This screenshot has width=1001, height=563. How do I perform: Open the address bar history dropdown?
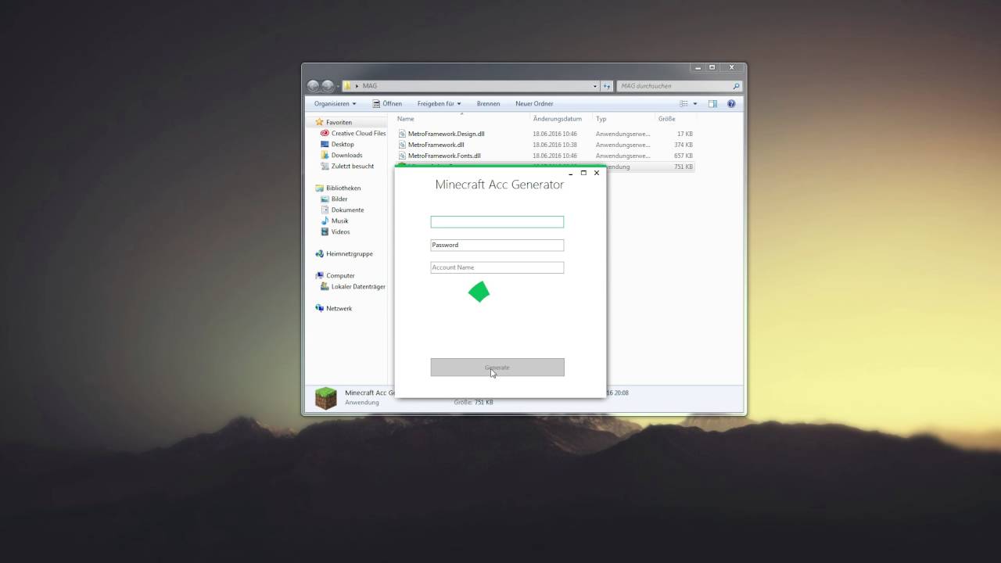pyautogui.click(x=595, y=86)
